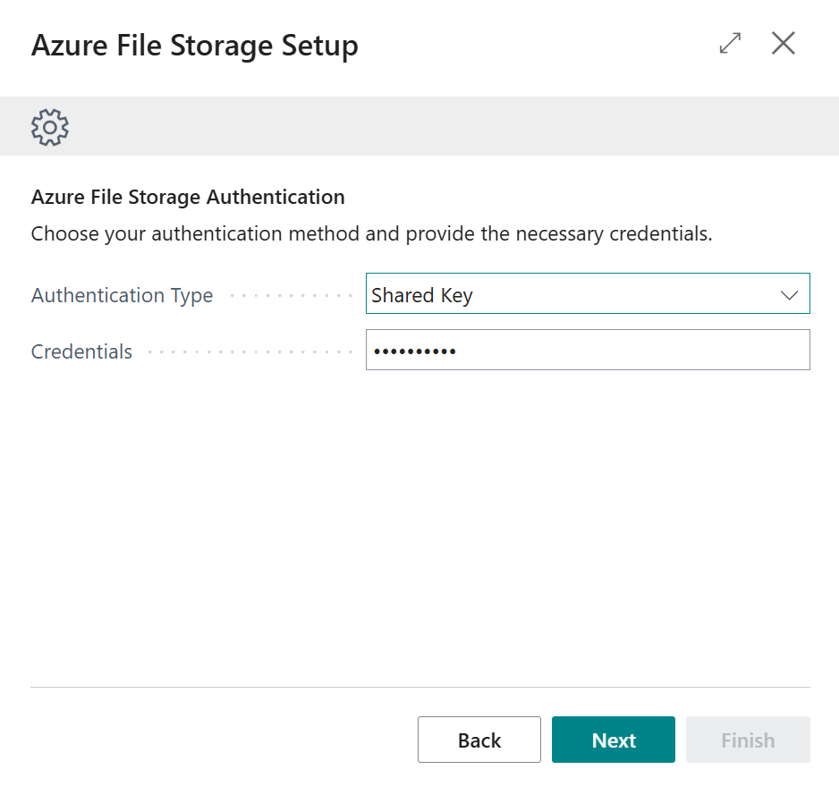Expand the dialog with the diagonal arrows icon
Viewport: 839px width, 795px height.
point(730,43)
